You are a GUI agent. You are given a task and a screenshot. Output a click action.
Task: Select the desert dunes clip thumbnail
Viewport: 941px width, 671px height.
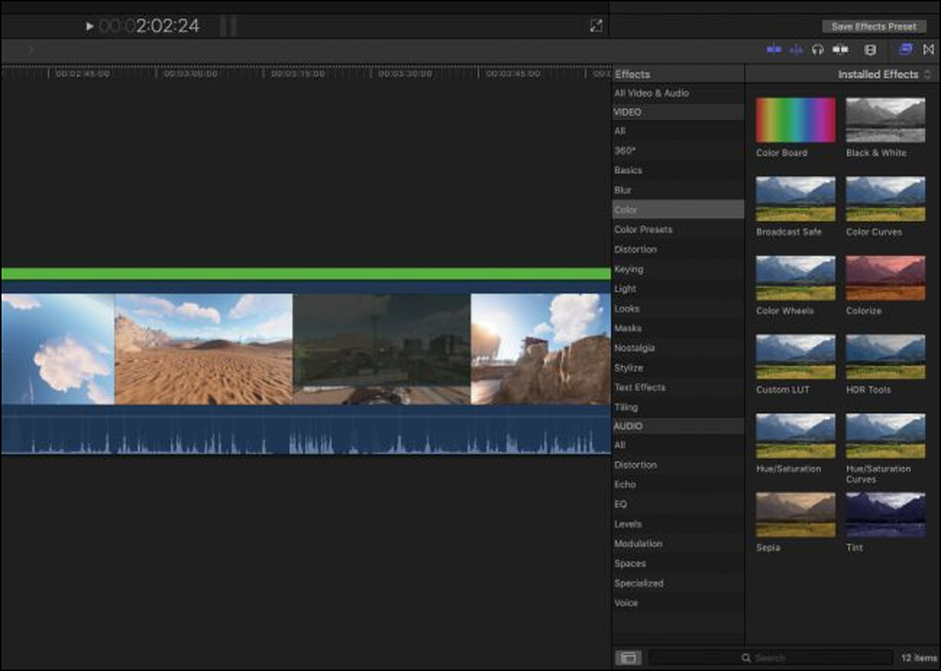(x=203, y=349)
